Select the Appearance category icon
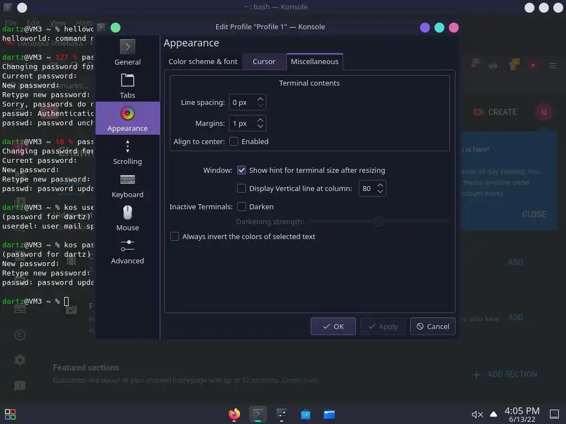Screen dimensions: 566x424 128,113
